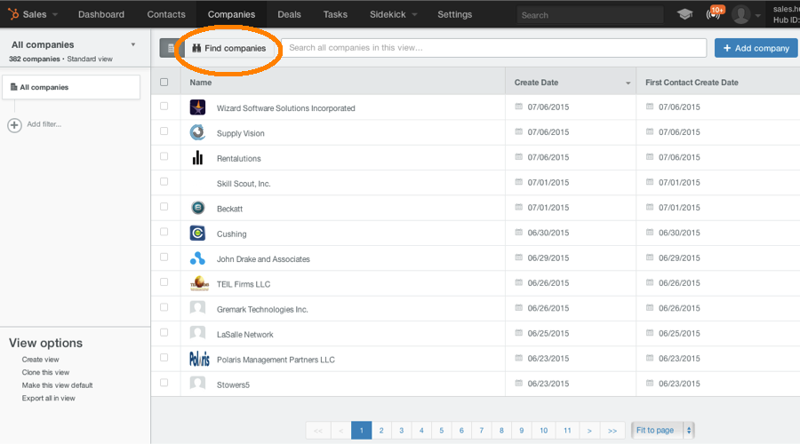Jump to the last page button

point(612,431)
